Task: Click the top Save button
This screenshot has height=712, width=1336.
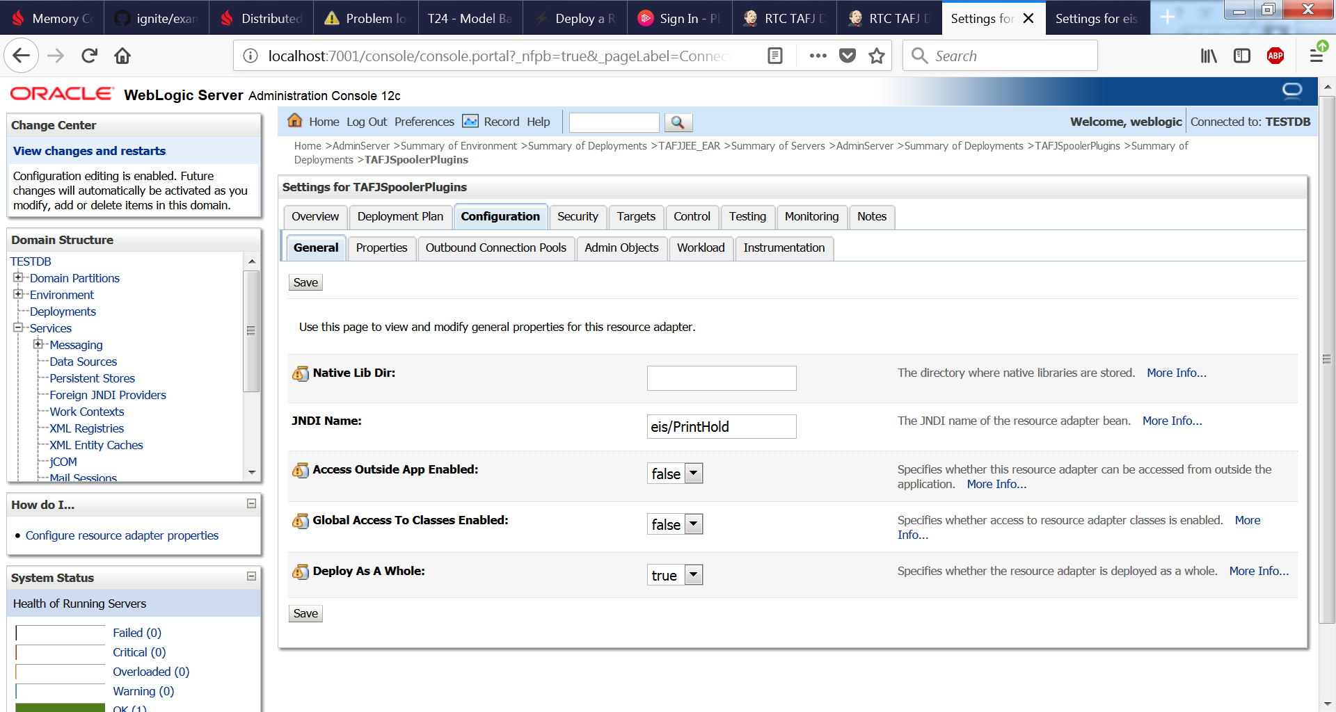Action: 305,282
